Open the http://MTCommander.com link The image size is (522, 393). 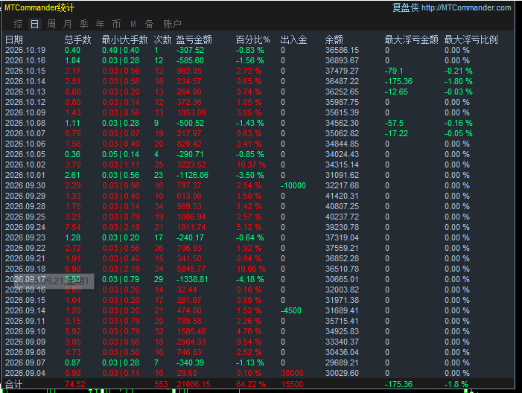point(466,7)
